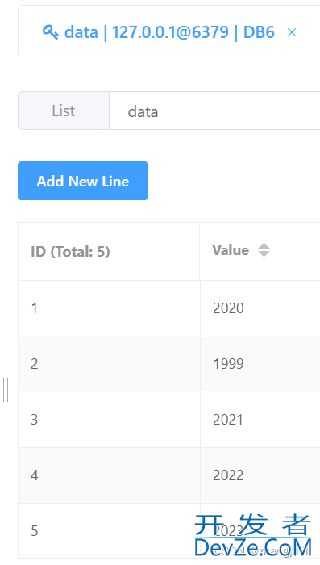Sort ascending with Value column up arrow

coord(264,246)
